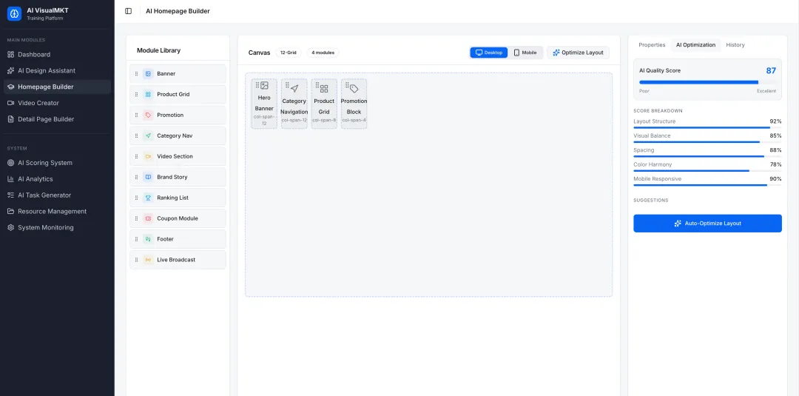Click the AI VisualMKT brain logo icon

[x=14, y=14]
